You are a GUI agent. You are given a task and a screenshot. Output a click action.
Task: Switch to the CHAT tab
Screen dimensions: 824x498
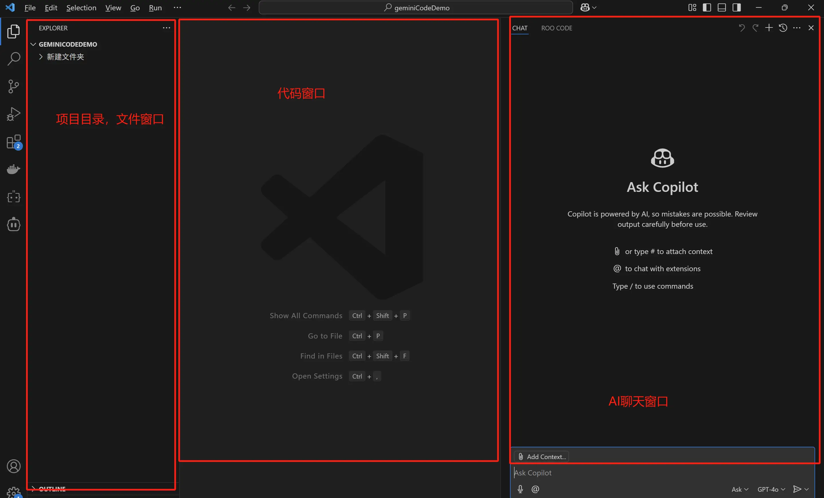tap(520, 28)
